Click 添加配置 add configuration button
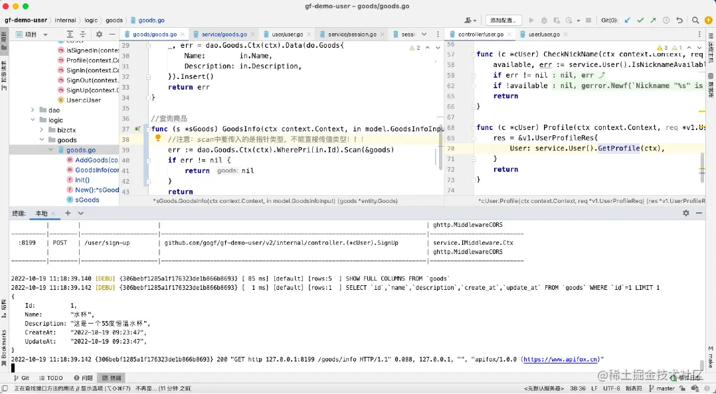Screen dimensions: 716x394 [x=503, y=21]
